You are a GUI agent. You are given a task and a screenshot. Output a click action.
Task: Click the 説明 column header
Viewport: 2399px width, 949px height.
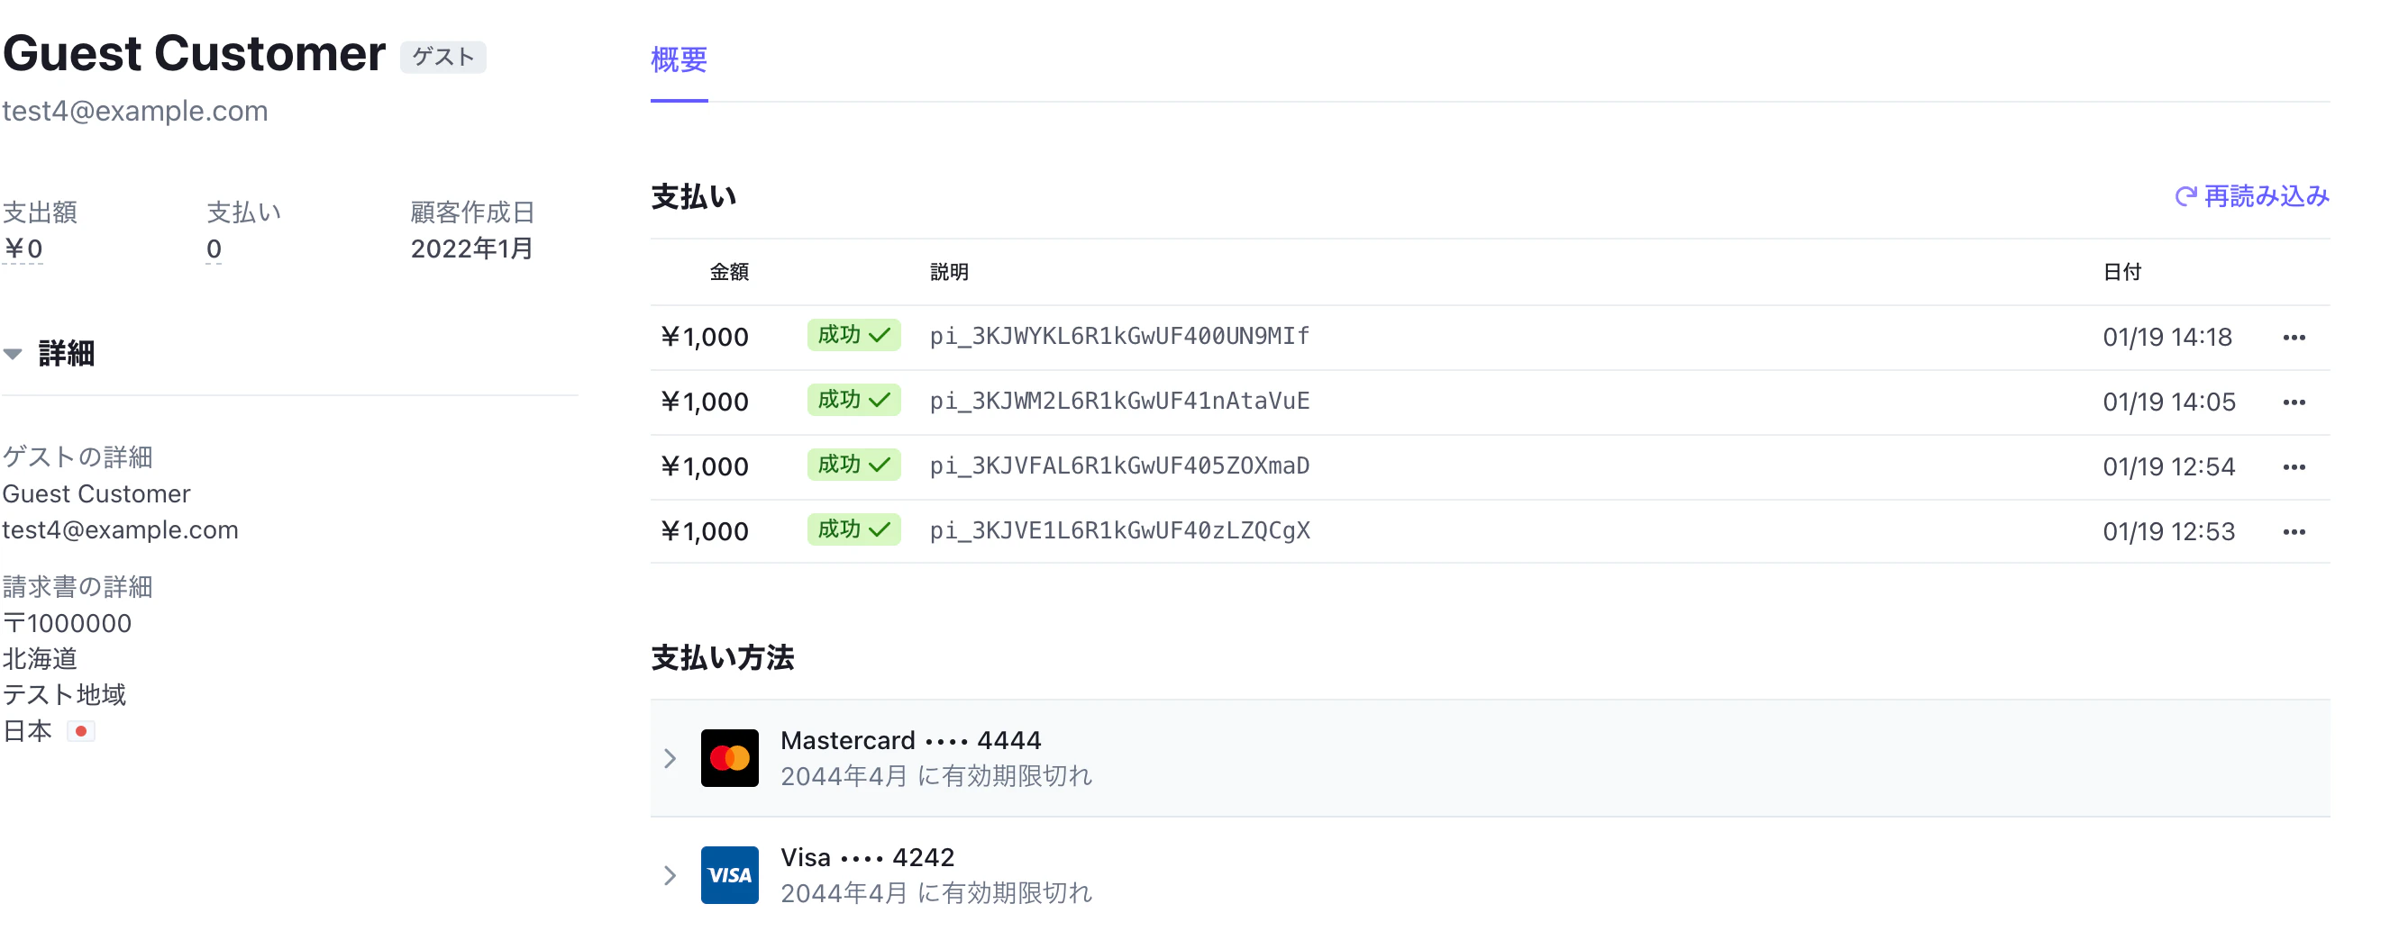click(x=949, y=272)
